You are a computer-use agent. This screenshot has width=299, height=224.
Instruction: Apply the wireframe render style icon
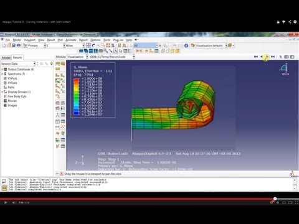163,51
